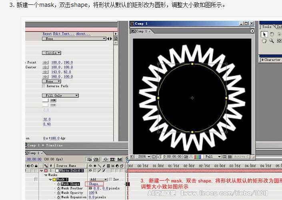Click the second comp button beside fps readout

[x=96, y=159]
